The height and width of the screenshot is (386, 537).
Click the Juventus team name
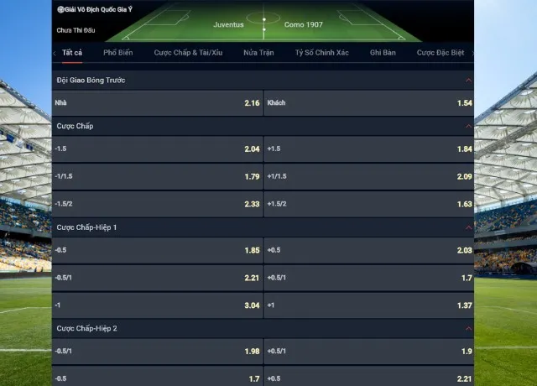(228, 25)
